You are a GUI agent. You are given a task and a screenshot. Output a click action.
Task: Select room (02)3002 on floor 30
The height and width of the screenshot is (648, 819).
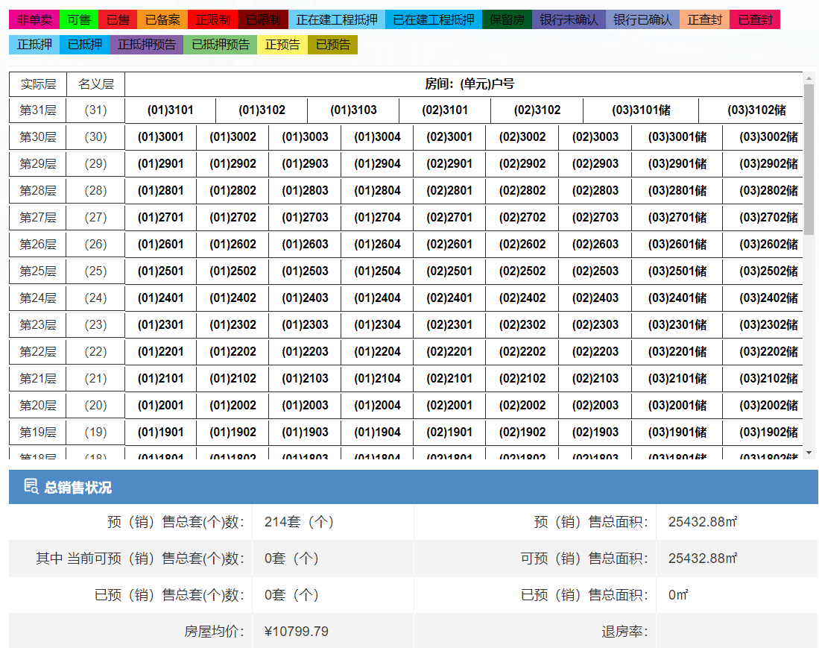click(522, 137)
